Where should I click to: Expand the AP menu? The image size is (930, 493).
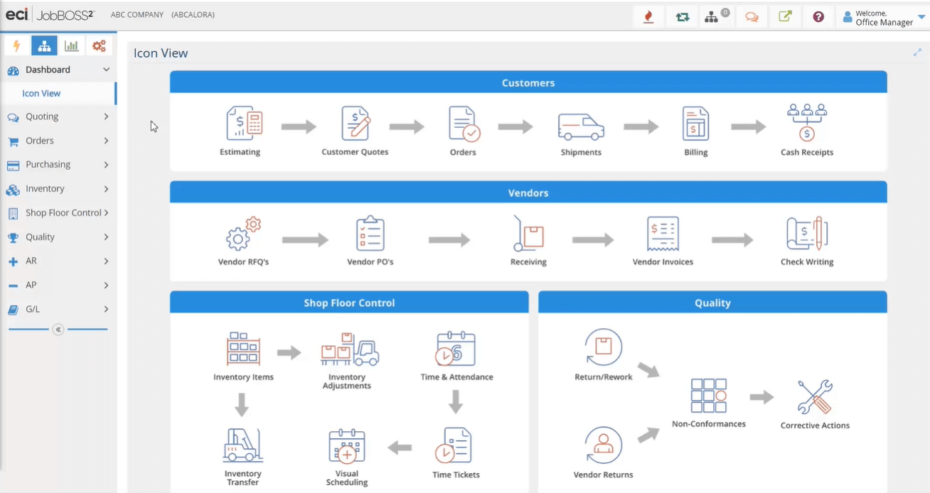(x=58, y=285)
